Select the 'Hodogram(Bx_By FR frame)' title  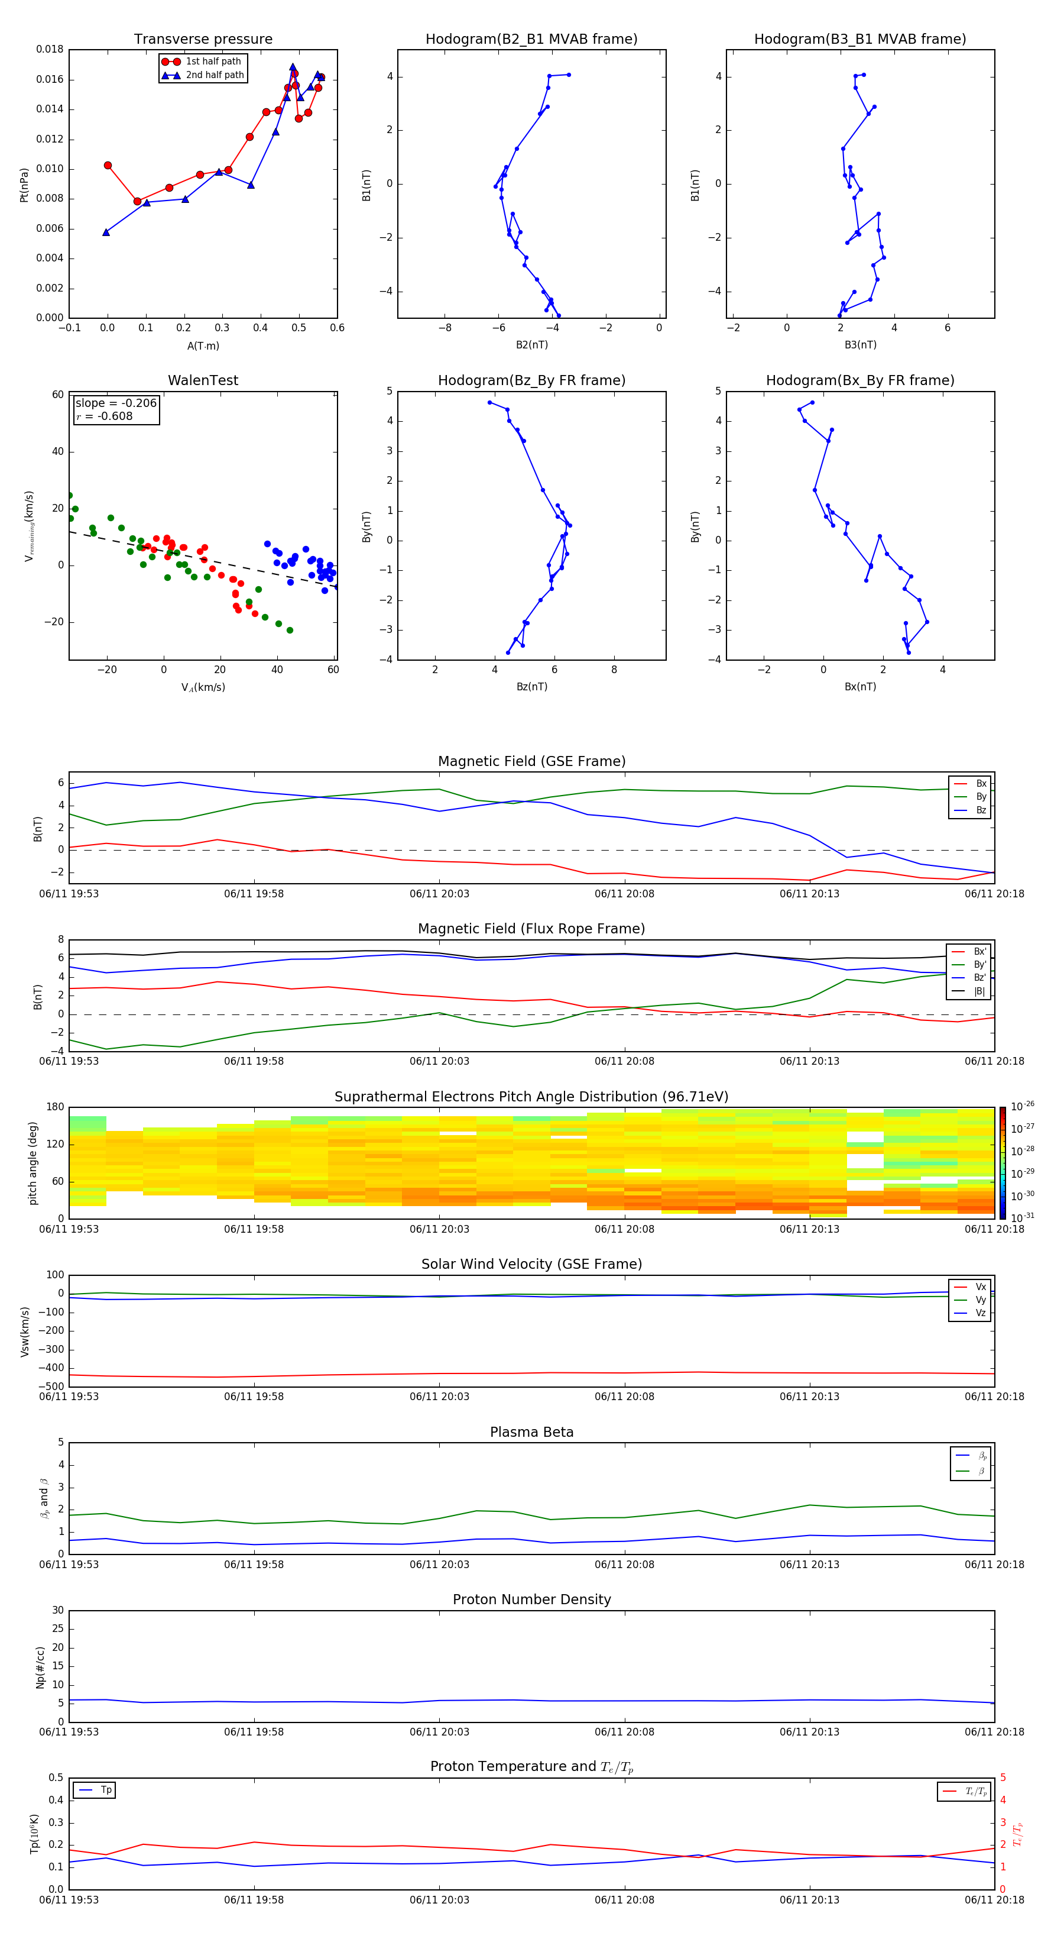click(860, 380)
